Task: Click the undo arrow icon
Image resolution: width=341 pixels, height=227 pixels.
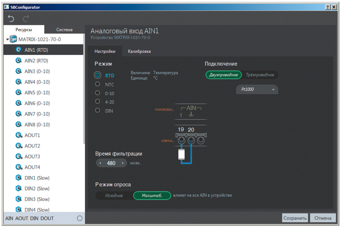Action: [11, 18]
